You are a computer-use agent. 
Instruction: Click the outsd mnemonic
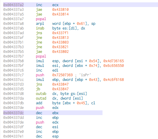(x=41, y=98)
